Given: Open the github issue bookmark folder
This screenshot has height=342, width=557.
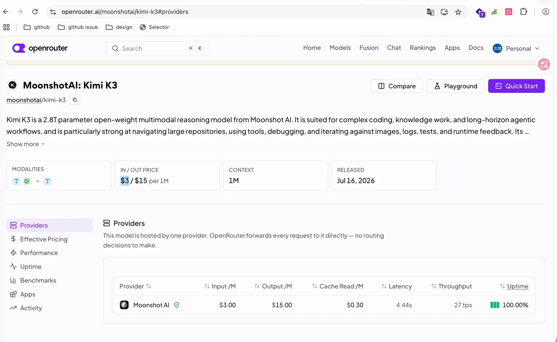Looking at the screenshot, I should [78, 27].
